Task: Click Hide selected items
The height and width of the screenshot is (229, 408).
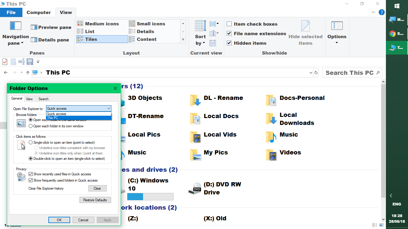Action: [x=305, y=33]
